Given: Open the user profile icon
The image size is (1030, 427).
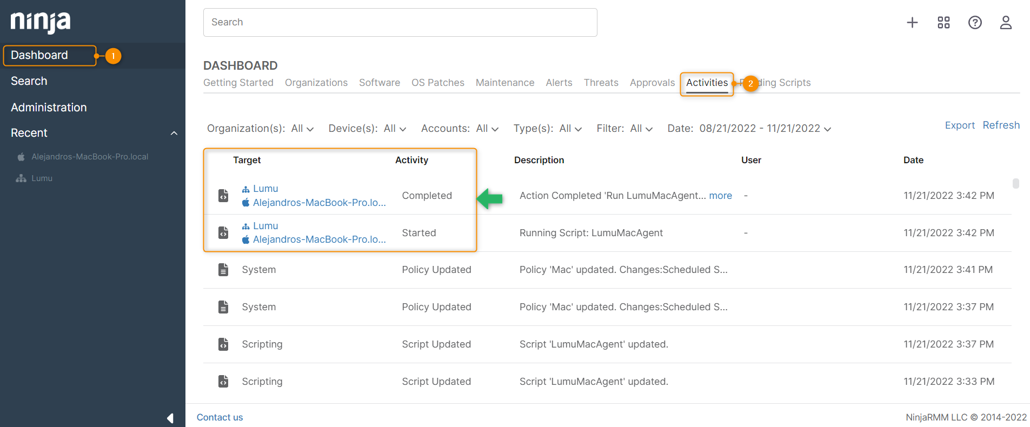Looking at the screenshot, I should click(1006, 22).
